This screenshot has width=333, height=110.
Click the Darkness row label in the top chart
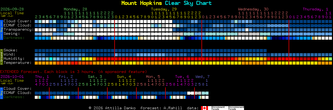(x=14, y=38)
